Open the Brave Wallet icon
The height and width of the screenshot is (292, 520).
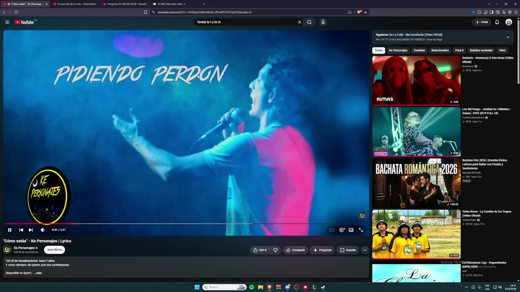498,12
